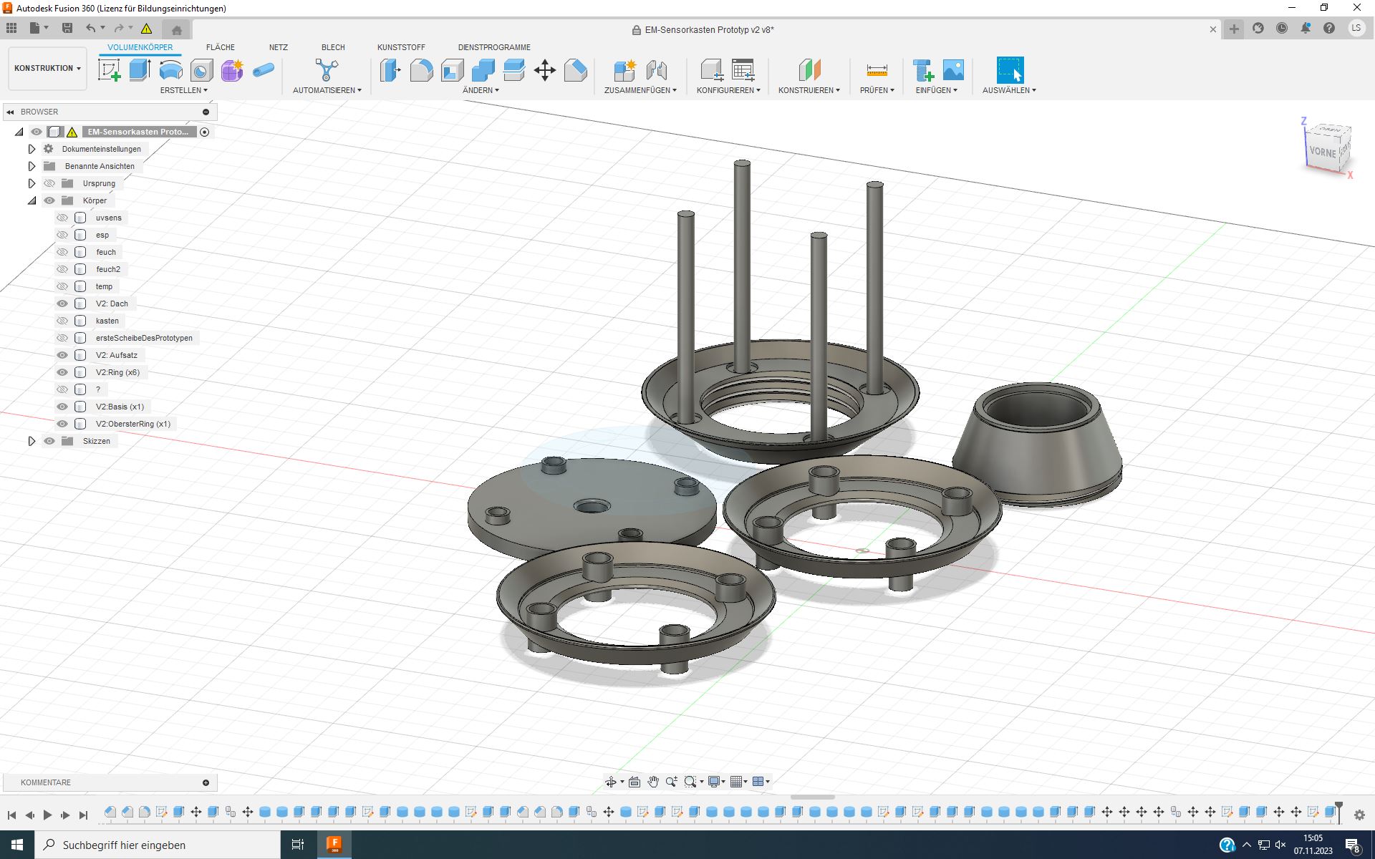
Task: Open the KONSTRUKTION workspace dropdown
Action: [47, 68]
